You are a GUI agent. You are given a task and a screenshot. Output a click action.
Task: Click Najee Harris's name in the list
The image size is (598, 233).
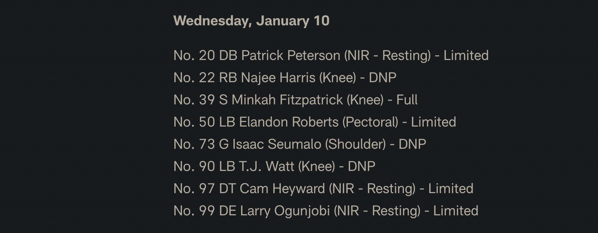coord(278,78)
